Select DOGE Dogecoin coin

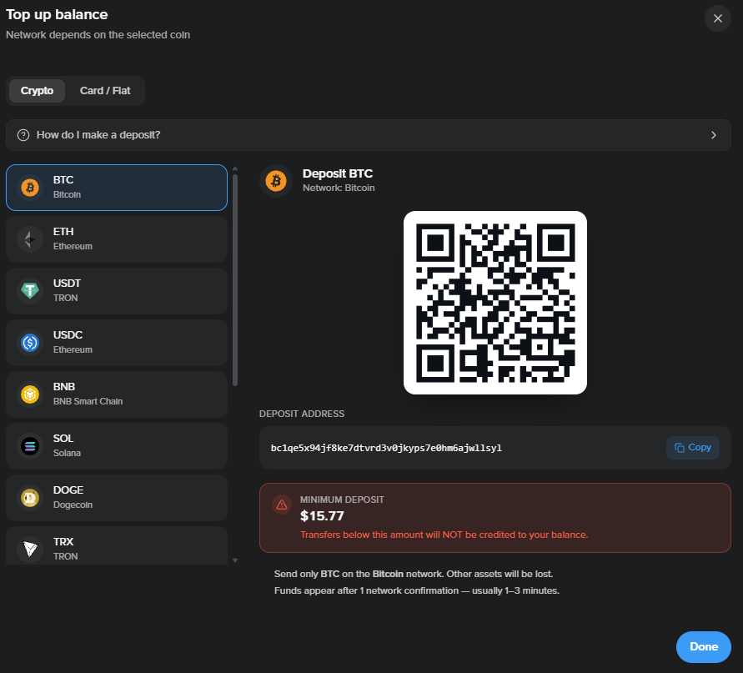pos(117,497)
